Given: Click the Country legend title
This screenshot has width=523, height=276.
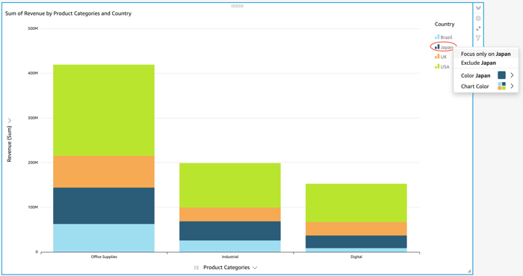Looking at the screenshot, I should pos(445,25).
